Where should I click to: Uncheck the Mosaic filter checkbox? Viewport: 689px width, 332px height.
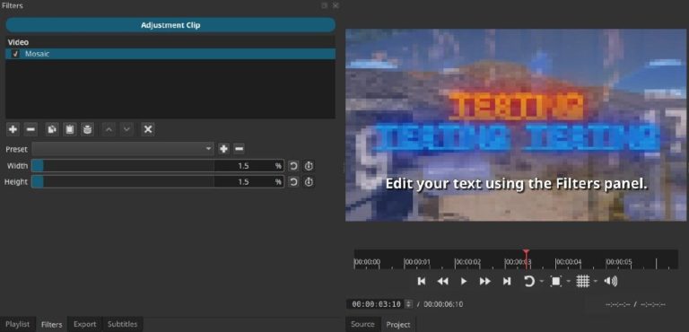click(16, 54)
